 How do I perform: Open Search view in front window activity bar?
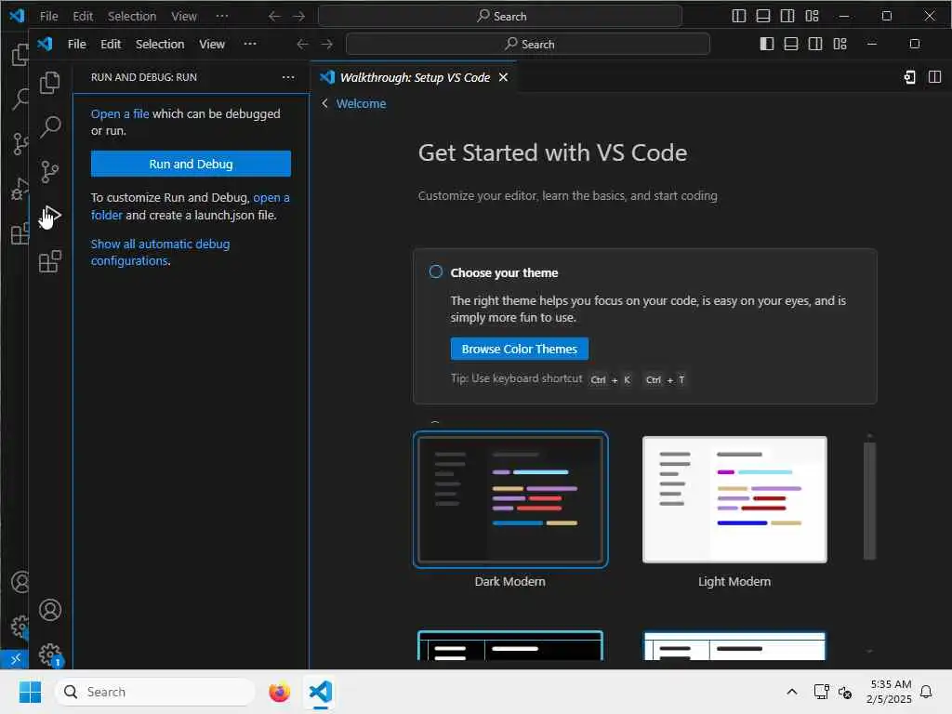click(x=50, y=126)
